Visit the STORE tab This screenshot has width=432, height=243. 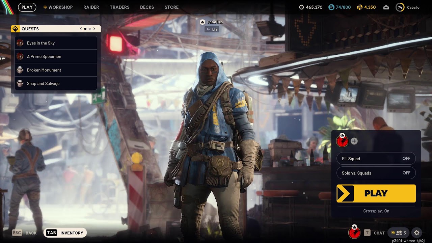171,7
